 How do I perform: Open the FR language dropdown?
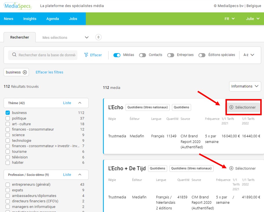point(230,19)
